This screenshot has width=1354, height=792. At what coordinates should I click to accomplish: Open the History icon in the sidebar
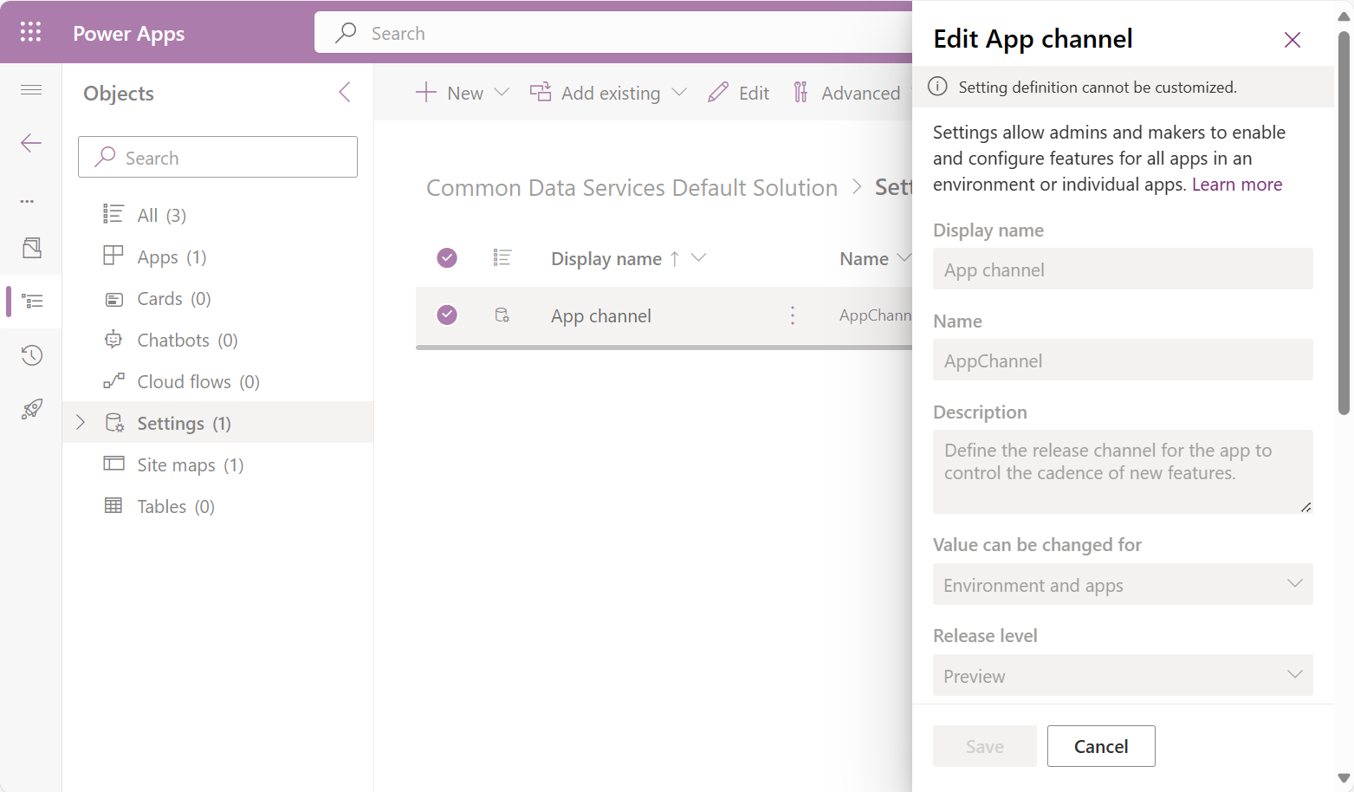[x=31, y=354]
